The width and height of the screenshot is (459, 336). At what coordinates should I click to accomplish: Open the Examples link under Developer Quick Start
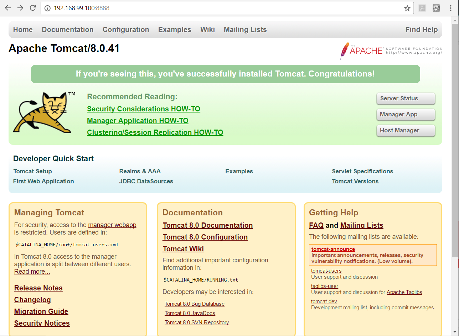coord(239,171)
